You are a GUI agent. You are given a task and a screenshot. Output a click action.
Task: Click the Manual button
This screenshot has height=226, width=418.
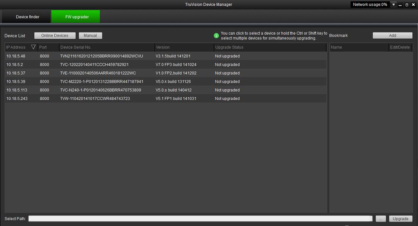[x=90, y=35]
